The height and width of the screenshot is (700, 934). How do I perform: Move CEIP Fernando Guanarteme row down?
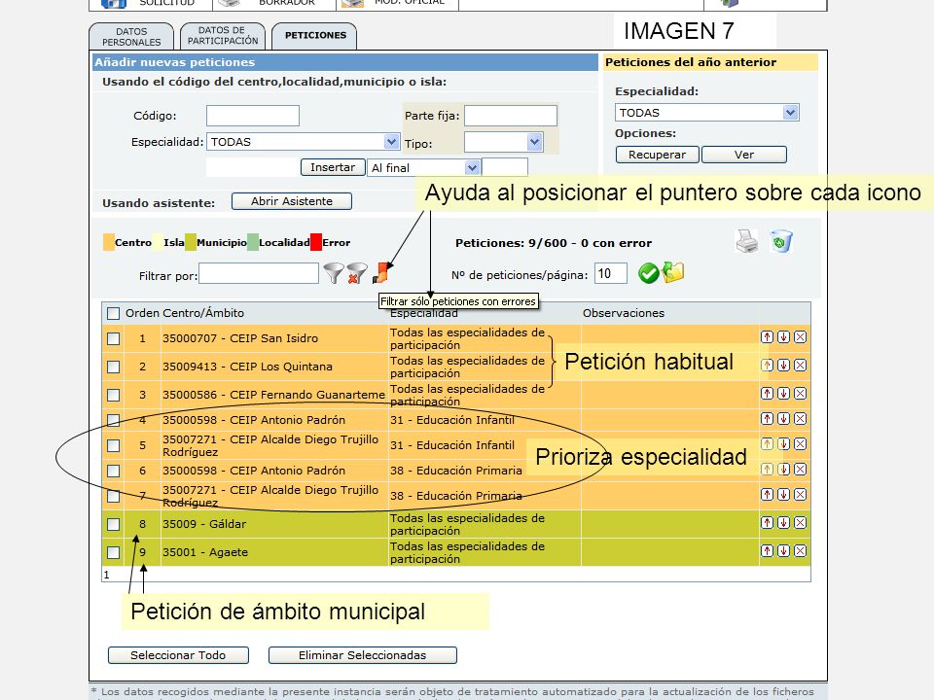coord(784,394)
